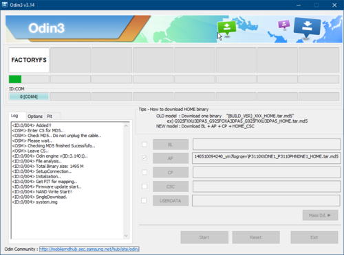Open the Options tab

(x=35, y=117)
